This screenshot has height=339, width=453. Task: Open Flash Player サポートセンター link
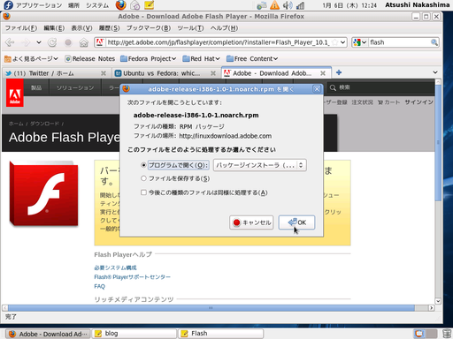tap(132, 277)
